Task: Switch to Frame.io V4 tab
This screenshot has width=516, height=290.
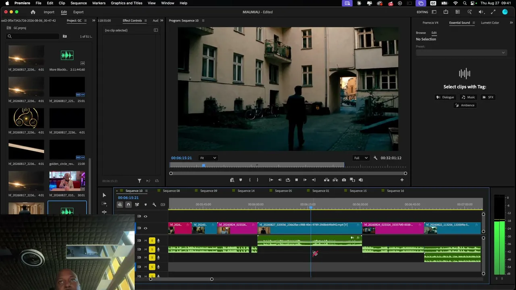Action: pos(431,23)
